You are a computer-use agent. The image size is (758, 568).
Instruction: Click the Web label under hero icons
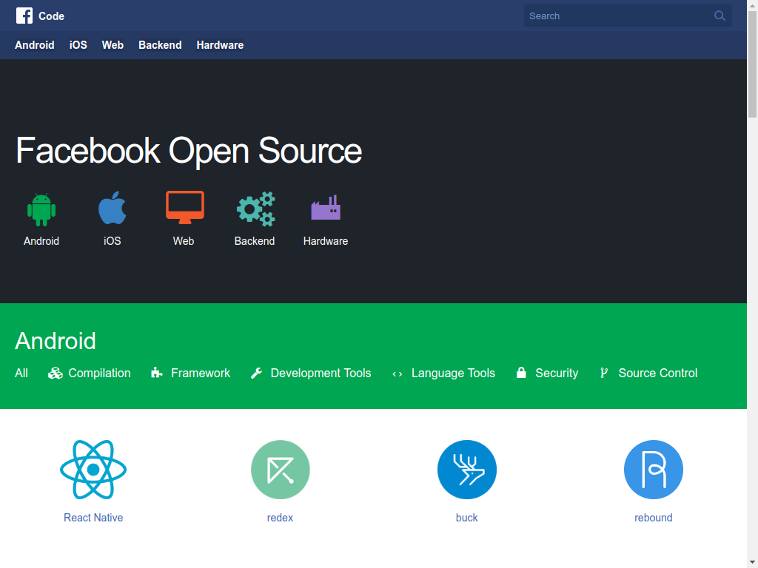pyautogui.click(x=184, y=241)
